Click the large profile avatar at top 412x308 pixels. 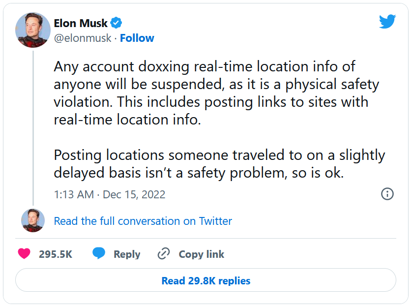click(x=33, y=30)
